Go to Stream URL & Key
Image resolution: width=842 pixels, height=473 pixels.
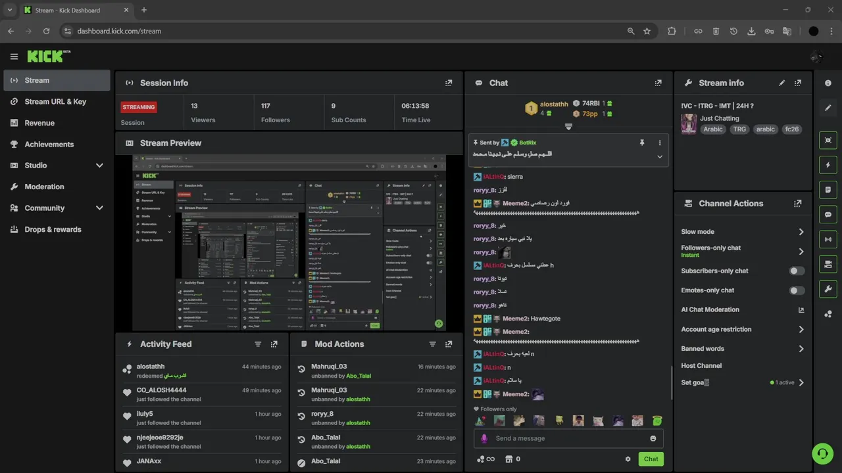(x=57, y=102)
